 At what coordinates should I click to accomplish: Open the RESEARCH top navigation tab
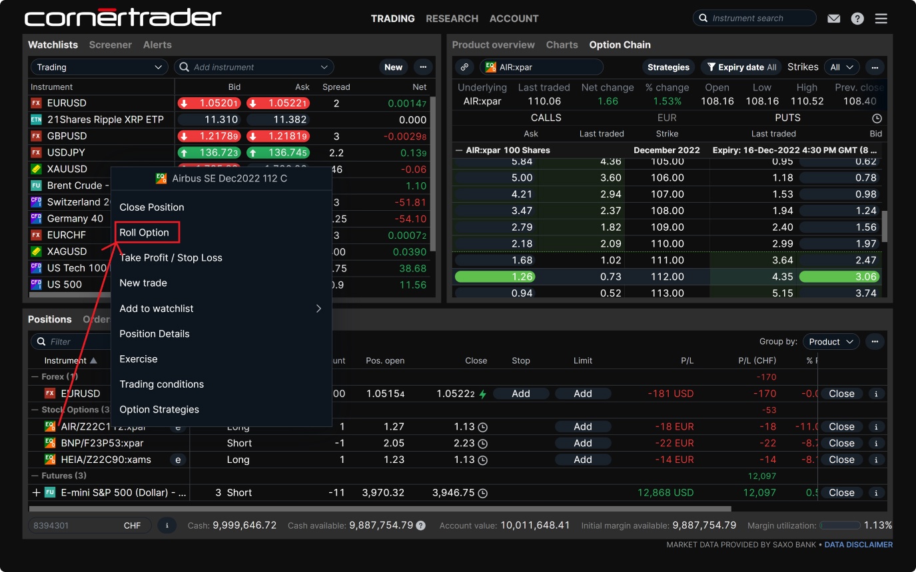tap(452, 19)
